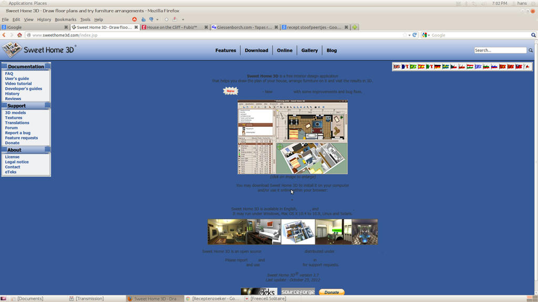Close the recept stoofpeertjes tab
The image size is (538, 302).
pyautogui.click(x=346, y=27)
